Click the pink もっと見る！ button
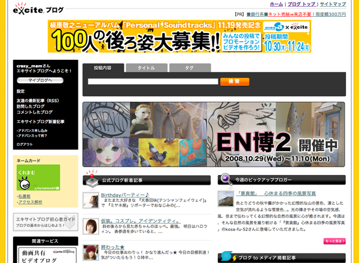Viewport: 359px width, 263px height. (334, 241)
